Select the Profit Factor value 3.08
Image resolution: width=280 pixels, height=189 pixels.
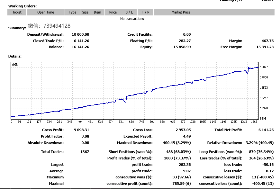pos(86,136)
